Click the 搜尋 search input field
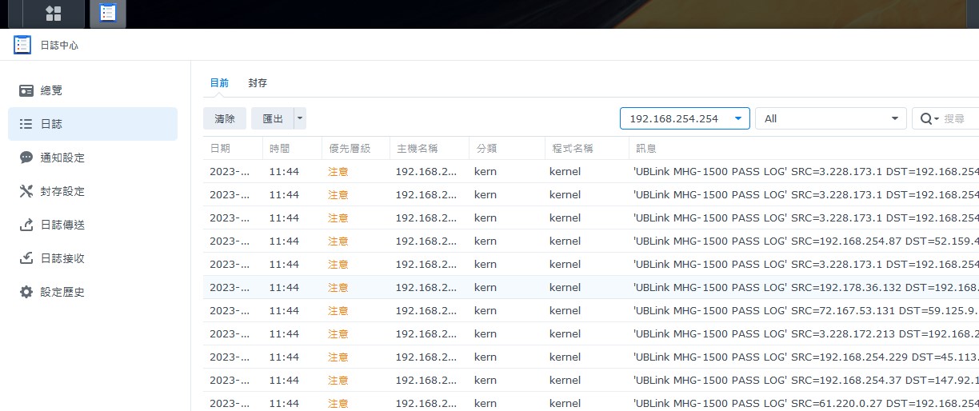Viewport: 979px width, 411px height. click(x=958, y=118)
